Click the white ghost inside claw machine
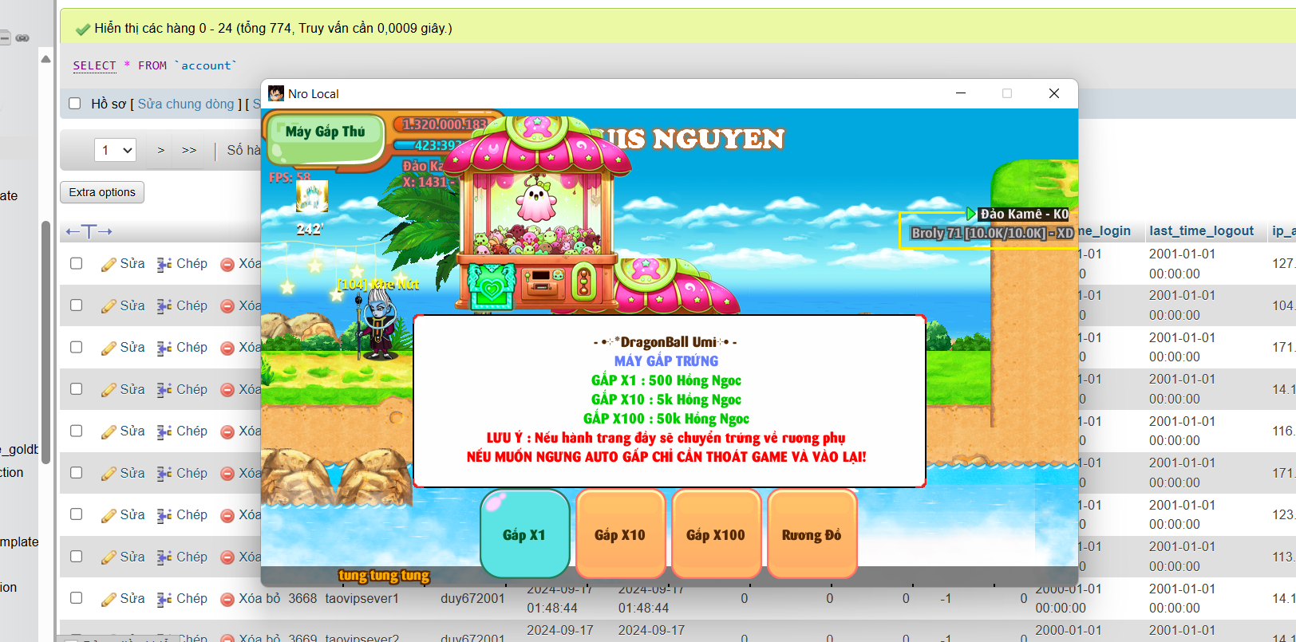 pos(535,199)
